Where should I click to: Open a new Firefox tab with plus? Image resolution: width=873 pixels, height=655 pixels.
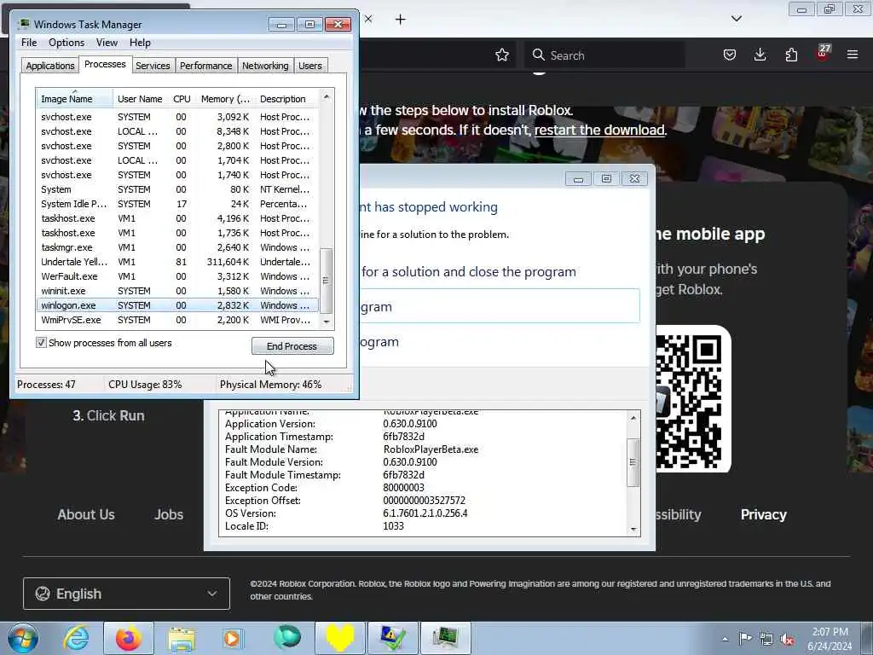coord(401,20)
